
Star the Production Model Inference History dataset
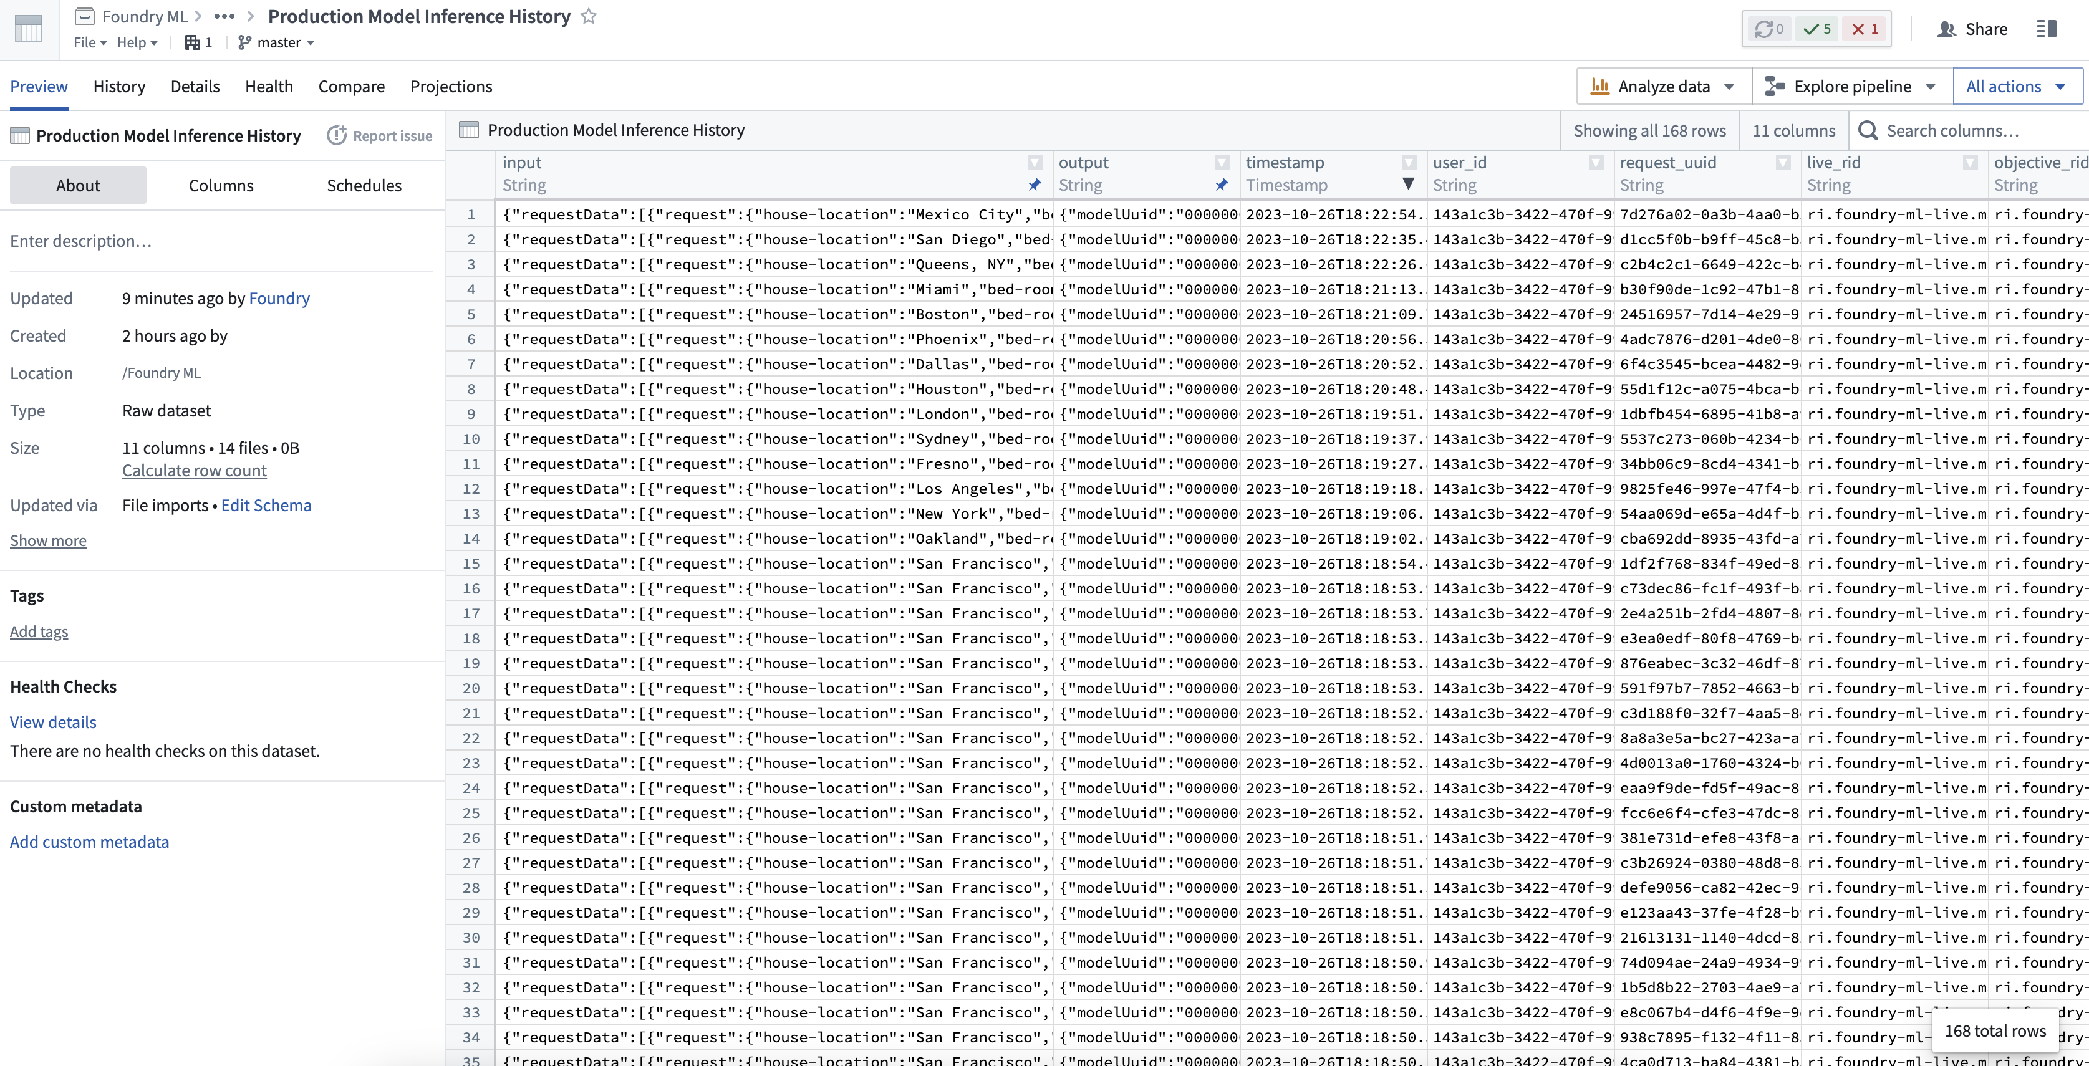point(589,16)
